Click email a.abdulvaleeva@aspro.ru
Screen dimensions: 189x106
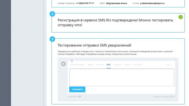[152, 3]
